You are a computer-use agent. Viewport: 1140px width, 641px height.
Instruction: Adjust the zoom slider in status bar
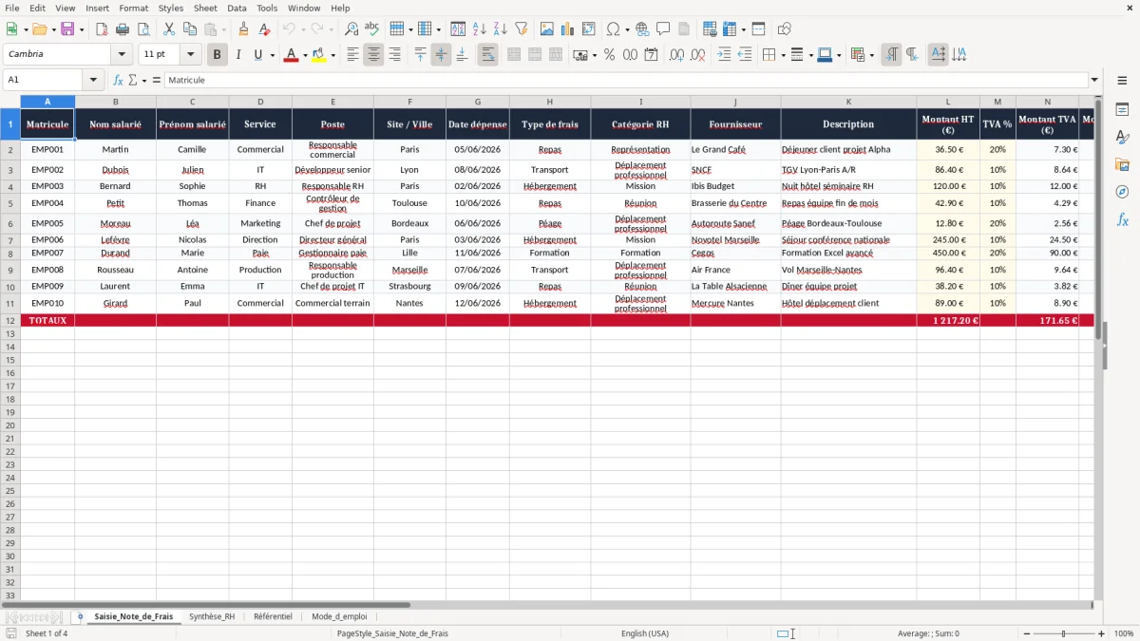pyautogui.click(x=1064, y=633)
